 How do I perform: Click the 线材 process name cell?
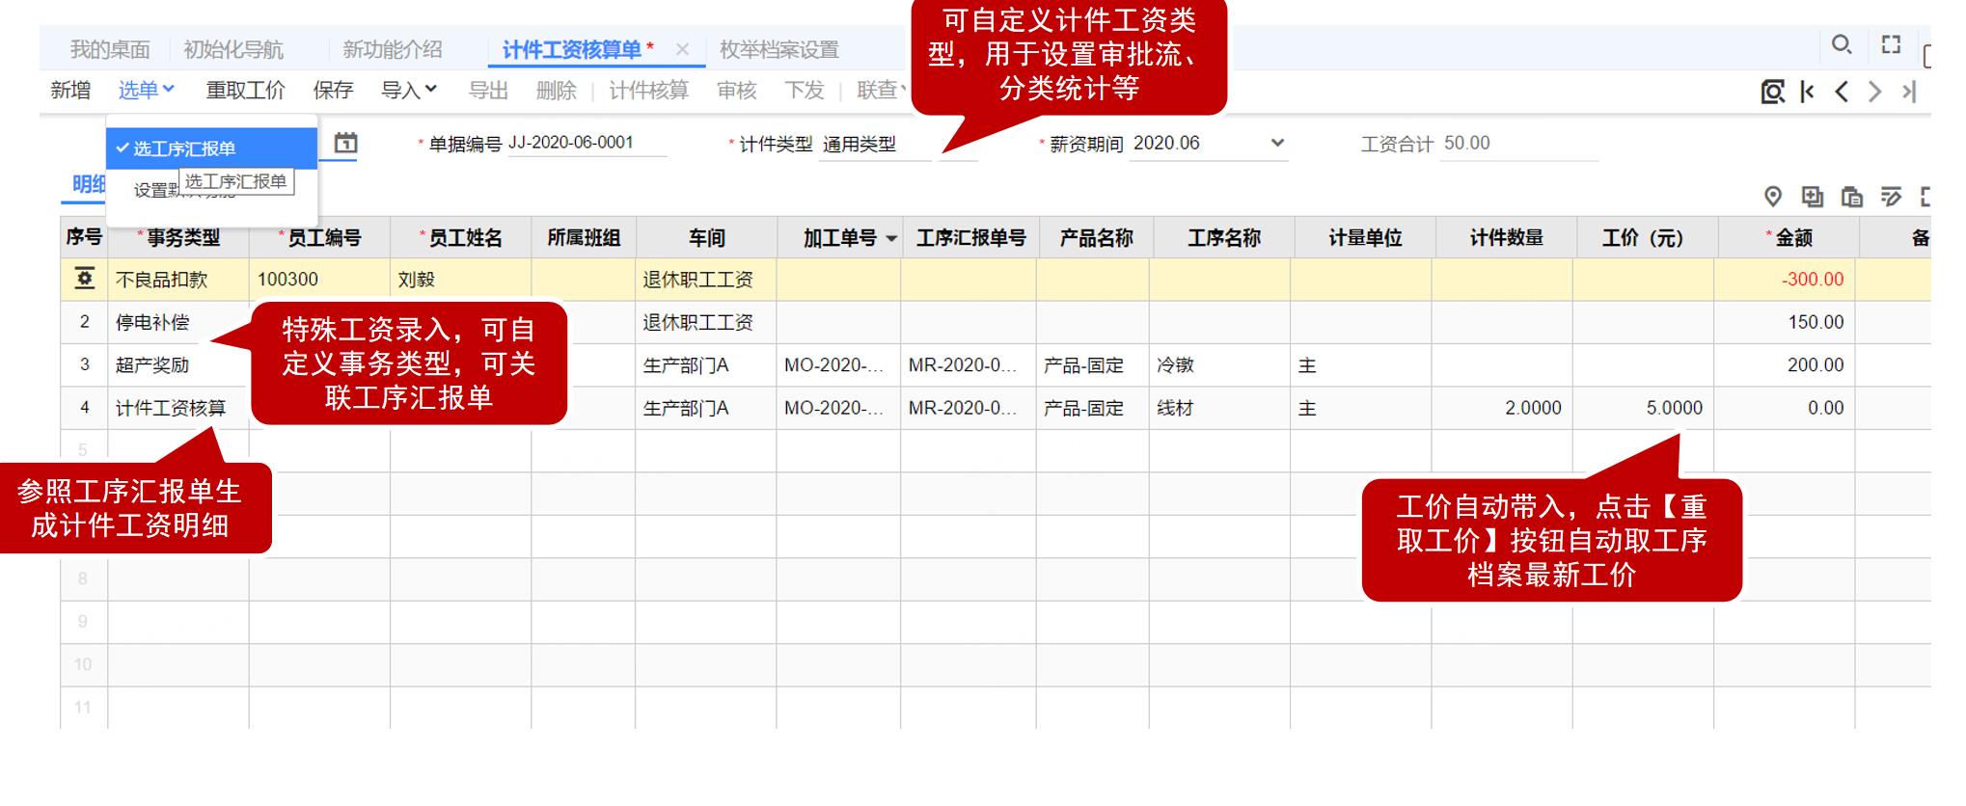pos(1219,408)
